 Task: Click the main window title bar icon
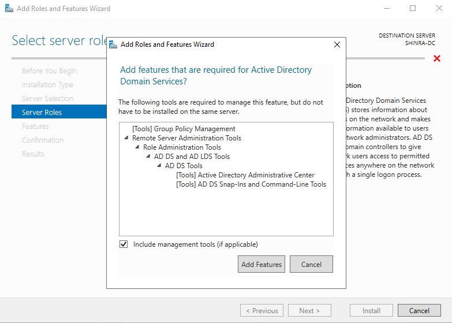click(9, 8)
